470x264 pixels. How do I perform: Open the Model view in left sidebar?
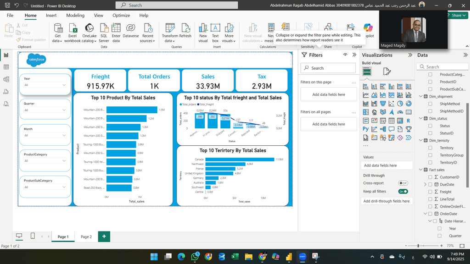tap(6, 79)
